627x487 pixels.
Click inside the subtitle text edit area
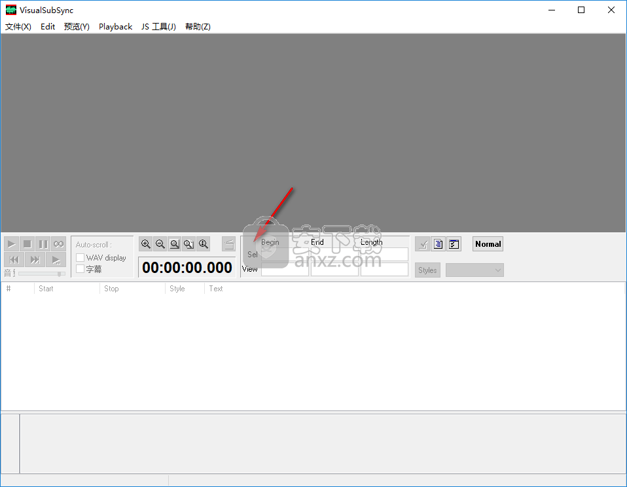click(322, 444)
